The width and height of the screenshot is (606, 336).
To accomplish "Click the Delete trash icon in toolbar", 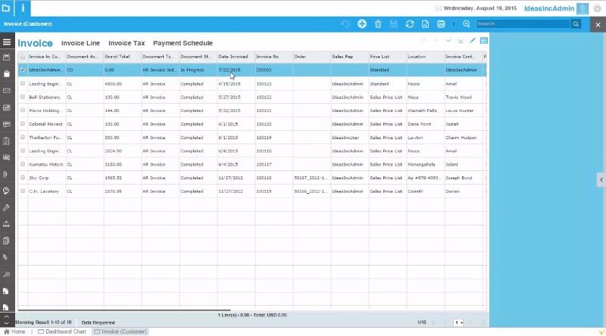I will click(x=378, y=24).
